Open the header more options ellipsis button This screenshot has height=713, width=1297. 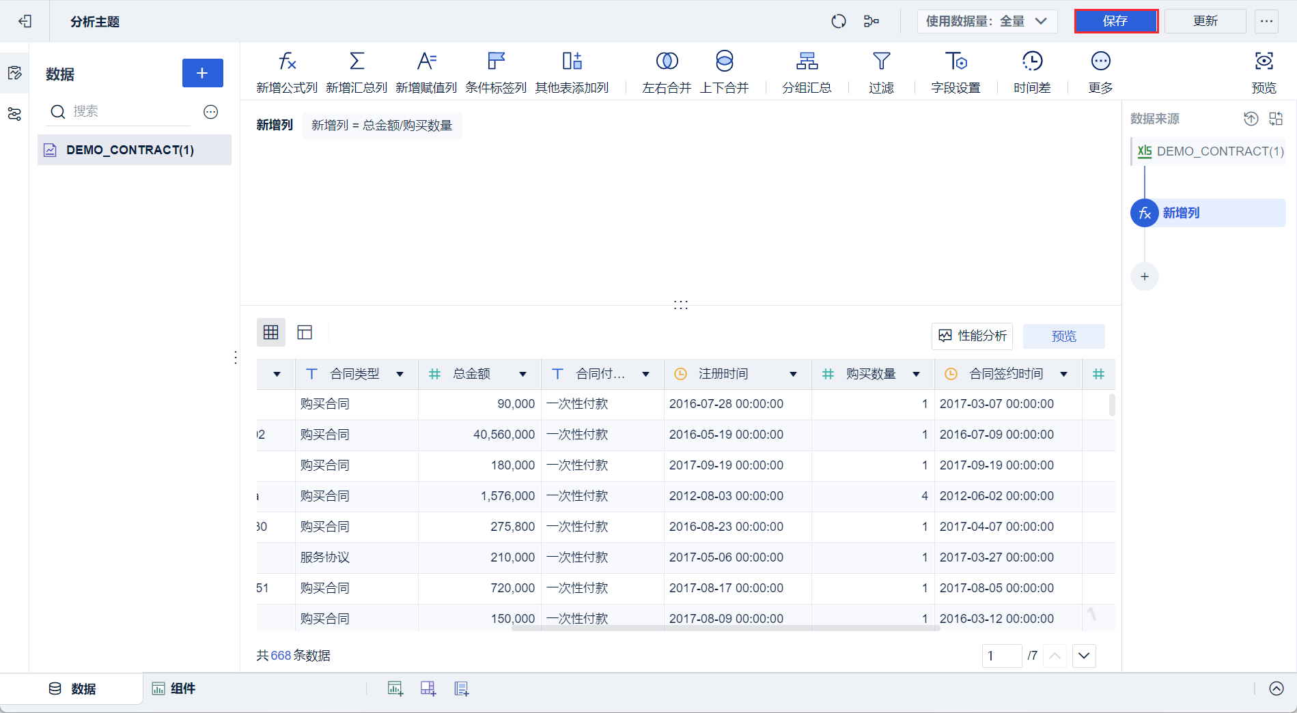[x=1267, y=21]
